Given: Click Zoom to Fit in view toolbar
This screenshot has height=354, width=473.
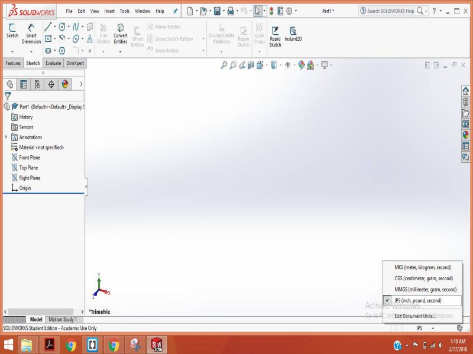Looking at the screenshot, I should tap(224, 65).
